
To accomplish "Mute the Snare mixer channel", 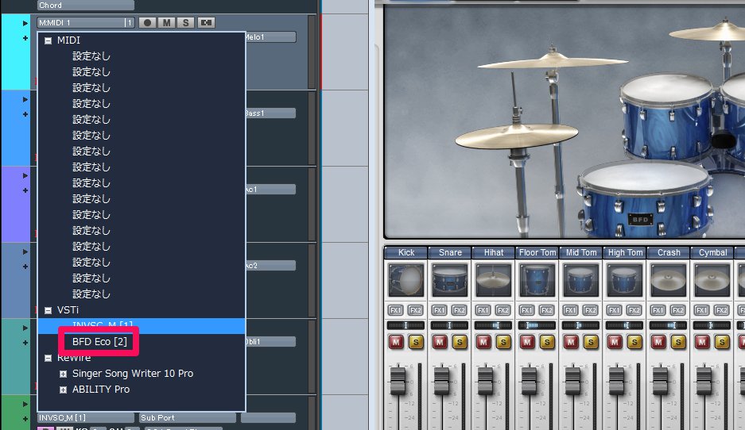I will [x=440, y=341].
